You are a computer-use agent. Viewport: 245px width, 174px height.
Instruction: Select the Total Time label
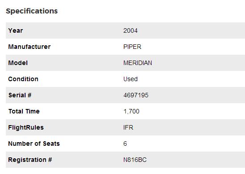tap(24, 111)
